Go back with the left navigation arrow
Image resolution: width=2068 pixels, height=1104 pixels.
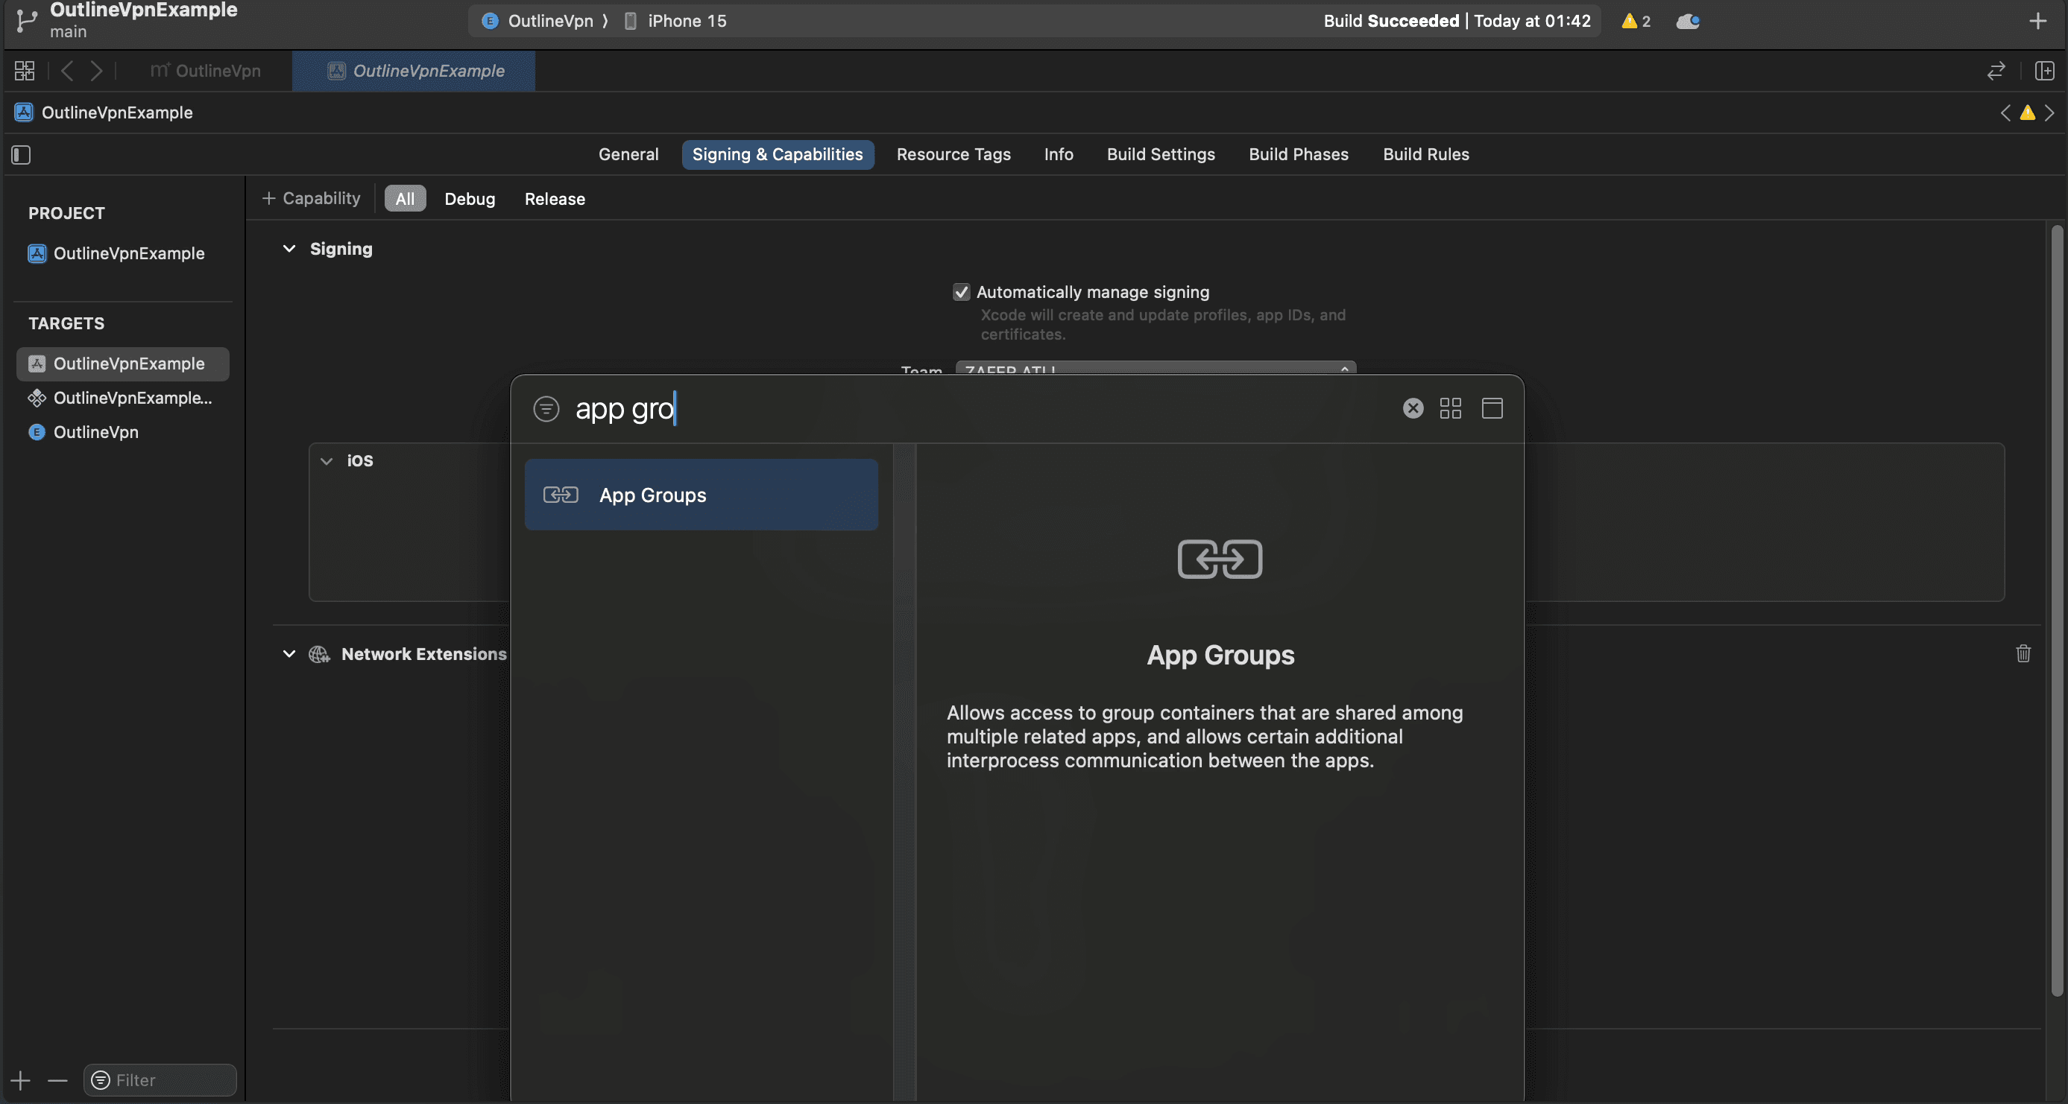[67, 71]
